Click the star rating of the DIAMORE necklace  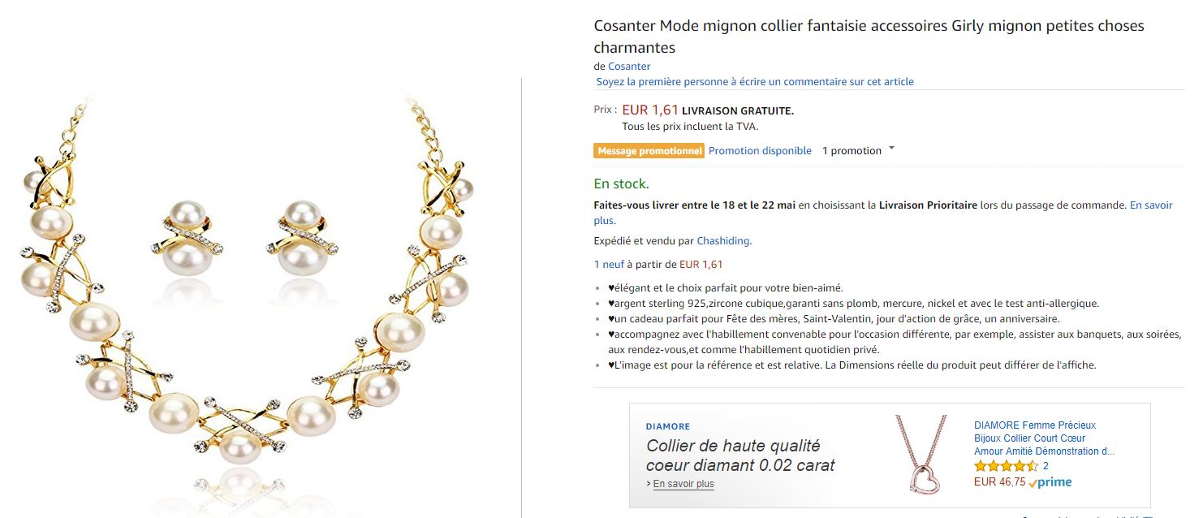point(1006,466)
